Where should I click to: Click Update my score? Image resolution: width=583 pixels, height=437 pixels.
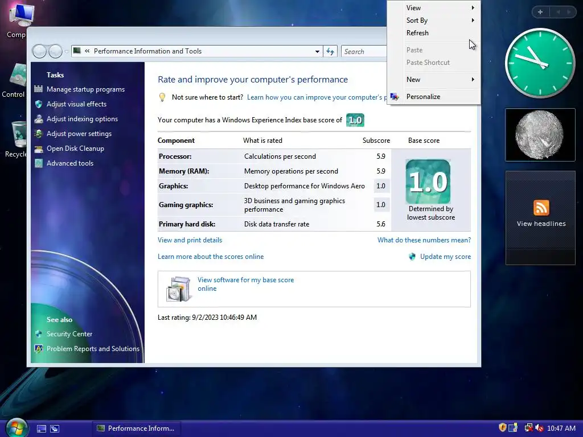[445, 257]
